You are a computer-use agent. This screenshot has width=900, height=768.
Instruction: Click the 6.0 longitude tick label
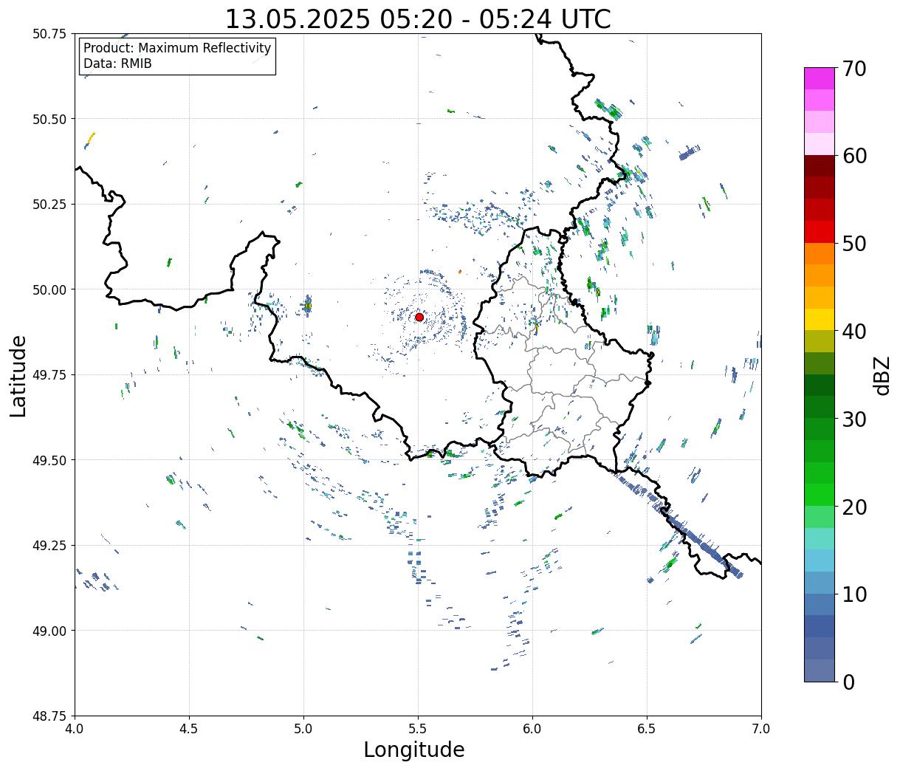pos(532,728)
